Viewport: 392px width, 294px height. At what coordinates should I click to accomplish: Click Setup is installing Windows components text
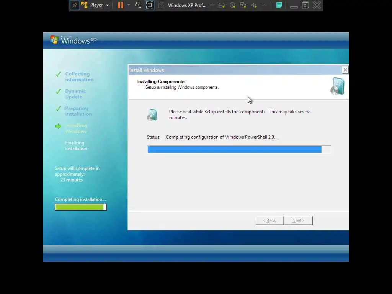(x=182, y=87)
